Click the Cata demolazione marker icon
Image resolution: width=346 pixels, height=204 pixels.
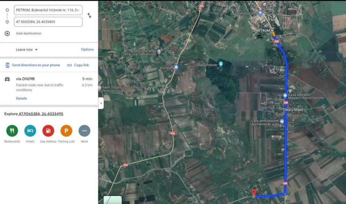pyautogui.click(x=282, y=122)
